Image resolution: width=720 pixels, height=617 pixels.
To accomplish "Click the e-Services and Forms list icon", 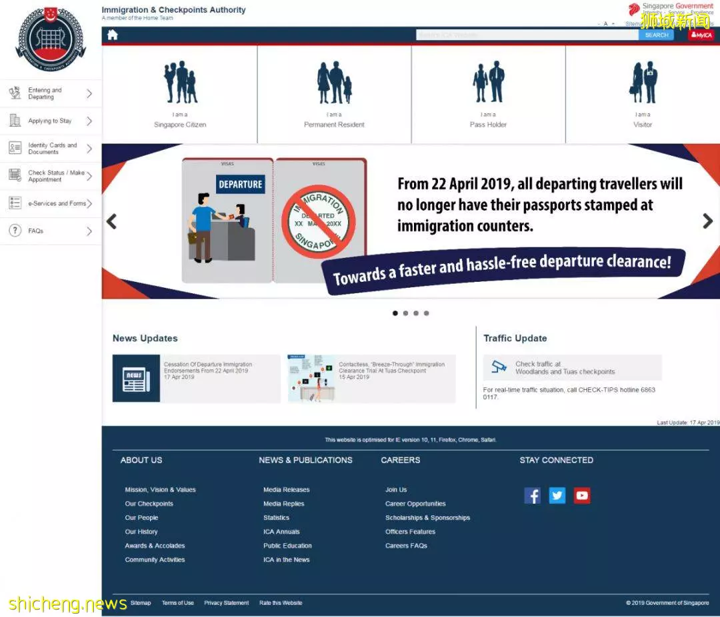I will click(x=15, y=203).
